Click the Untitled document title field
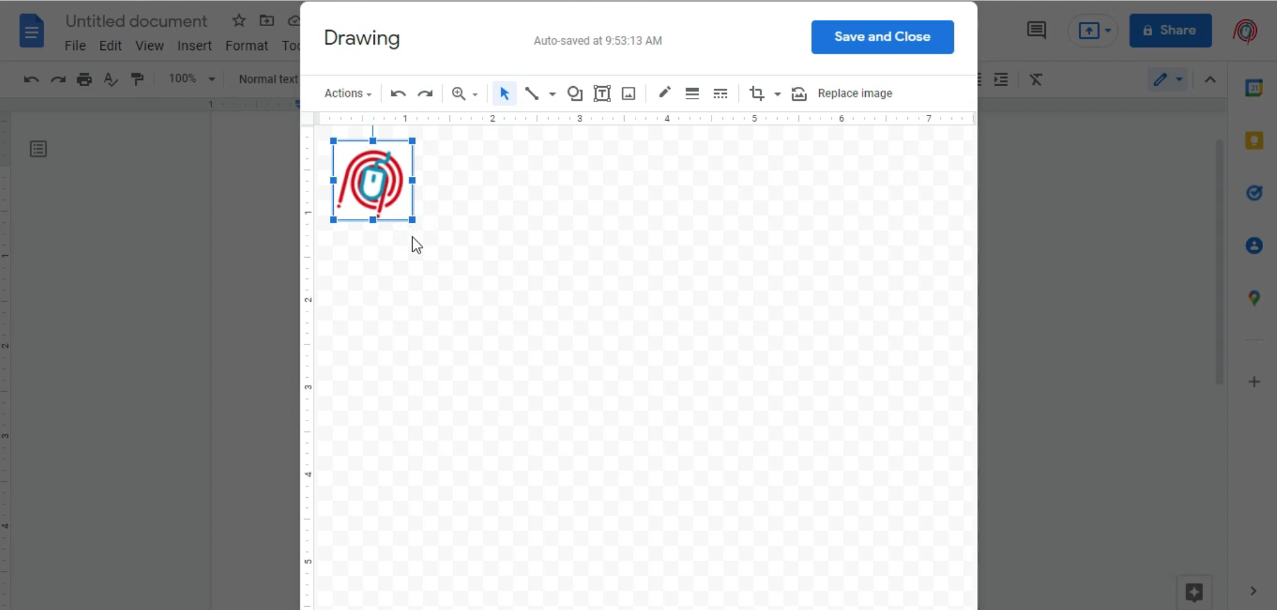1277x610 pixels. (136, 21)
